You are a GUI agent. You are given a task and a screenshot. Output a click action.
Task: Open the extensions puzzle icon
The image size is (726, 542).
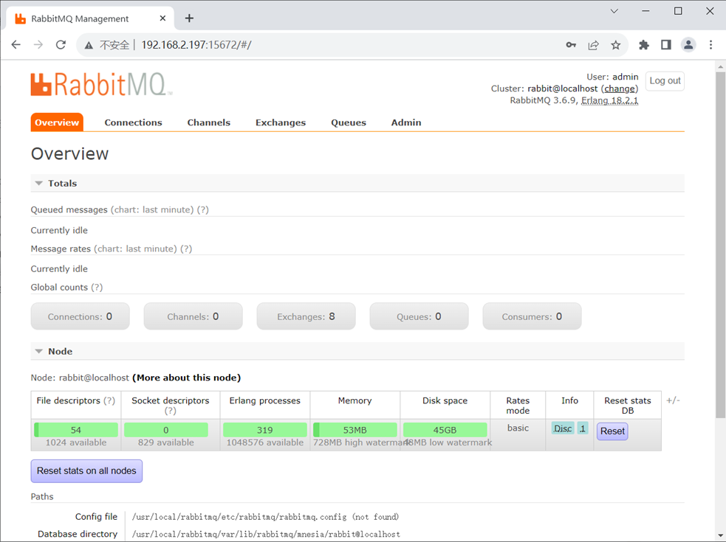(x=643, y=45)
